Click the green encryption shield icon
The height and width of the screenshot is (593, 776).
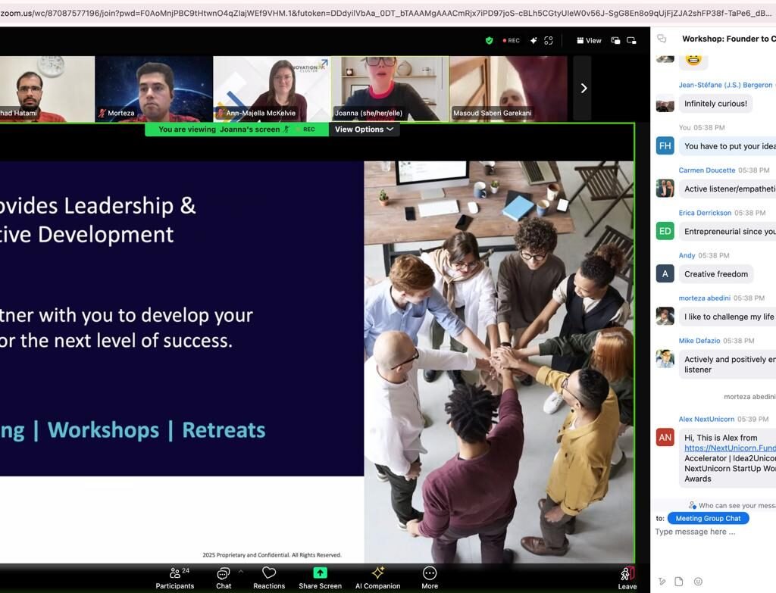[490, 41]
